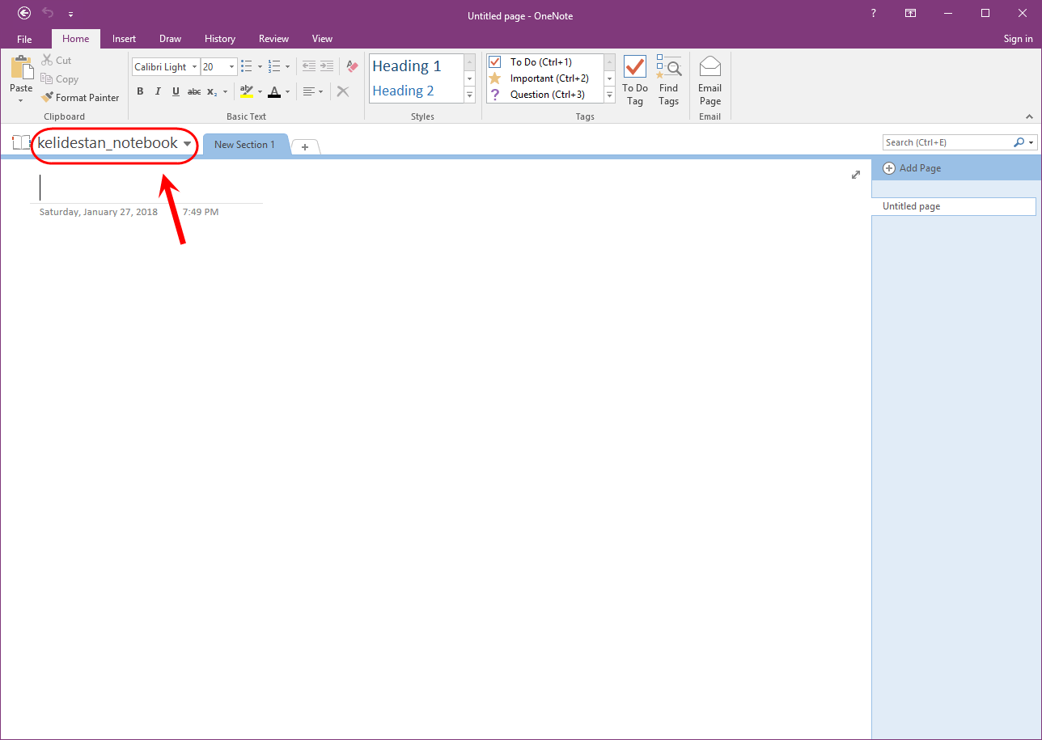Viewport: 1042px width, 740px height.
Task: Click Add Page
Action: 912,168
